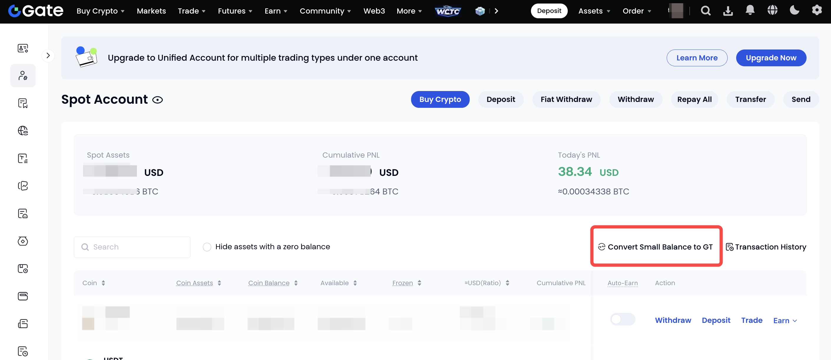Switch to dark mode moon icon
The image size is (831, 360).
coord(794,10)
